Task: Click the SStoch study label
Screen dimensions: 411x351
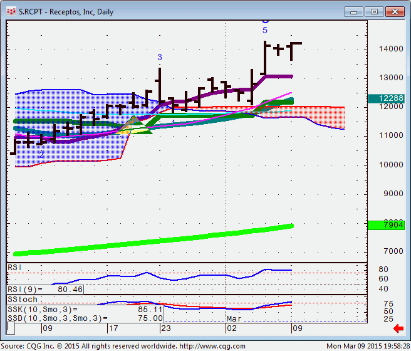Action: pyautogui.click(x=23, y=300)
